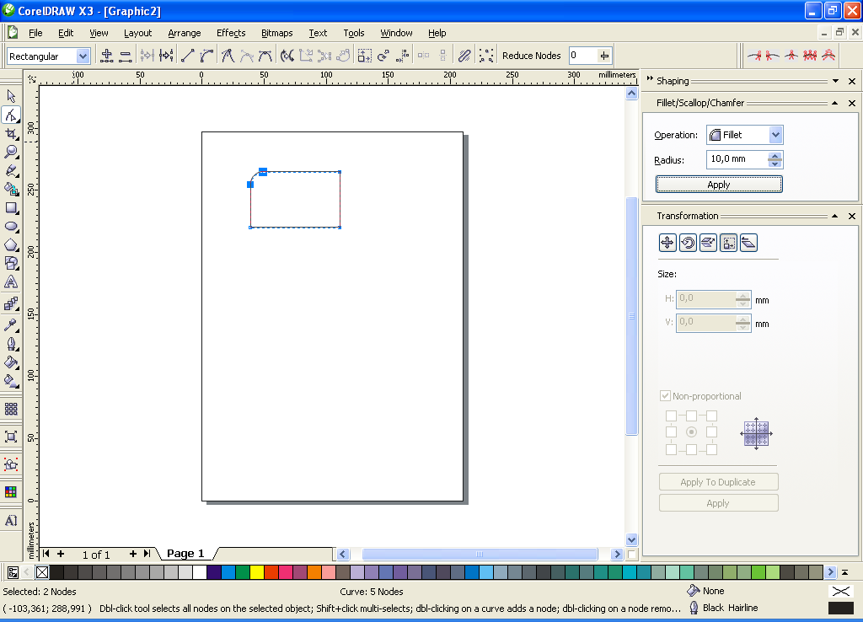Click the Reduce Nodes value field
The image size is (863, 622).
583,56
